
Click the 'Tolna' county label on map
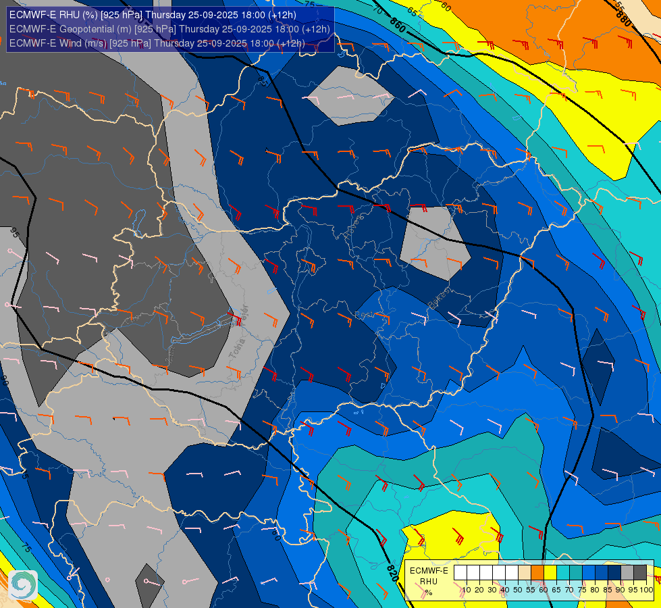pos(237,349)
